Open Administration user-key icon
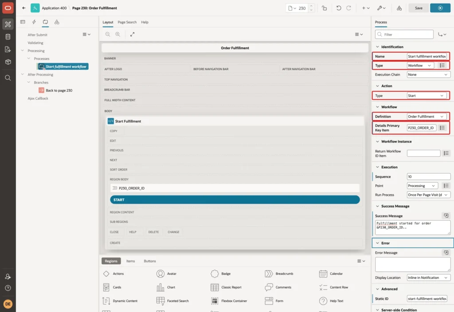The height and width of the screenshot is (312, 454). (x=8, y=277)
